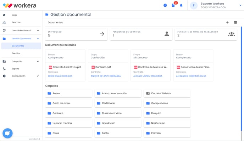Open the Notificación folder
The image size is (244, 141).
pyautogui.click(x=167, y=123)
